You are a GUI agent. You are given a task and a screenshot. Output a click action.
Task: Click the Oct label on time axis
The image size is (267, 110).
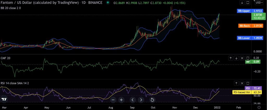(153, 108)
